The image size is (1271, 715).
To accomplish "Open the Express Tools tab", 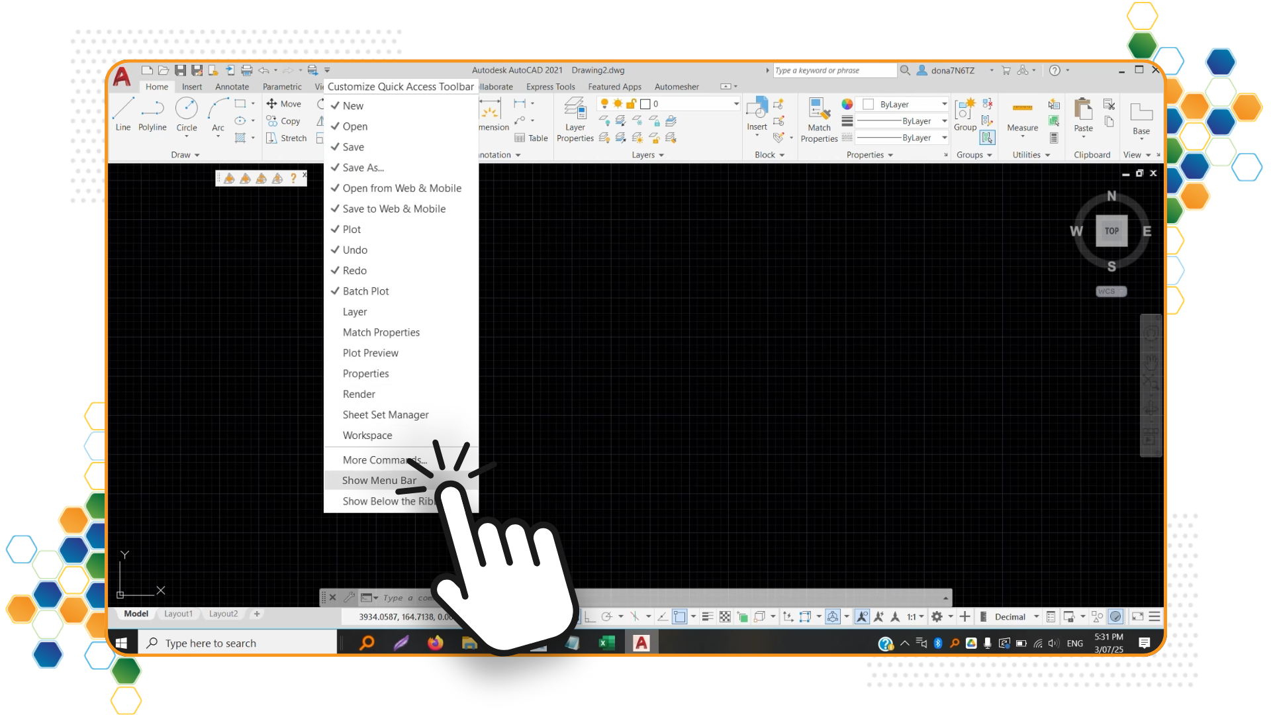I will [550, 87].
